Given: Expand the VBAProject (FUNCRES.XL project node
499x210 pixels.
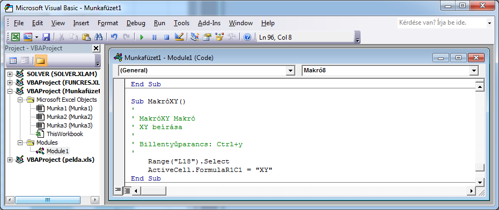Looking at the screenshot, I should point(10,82).
